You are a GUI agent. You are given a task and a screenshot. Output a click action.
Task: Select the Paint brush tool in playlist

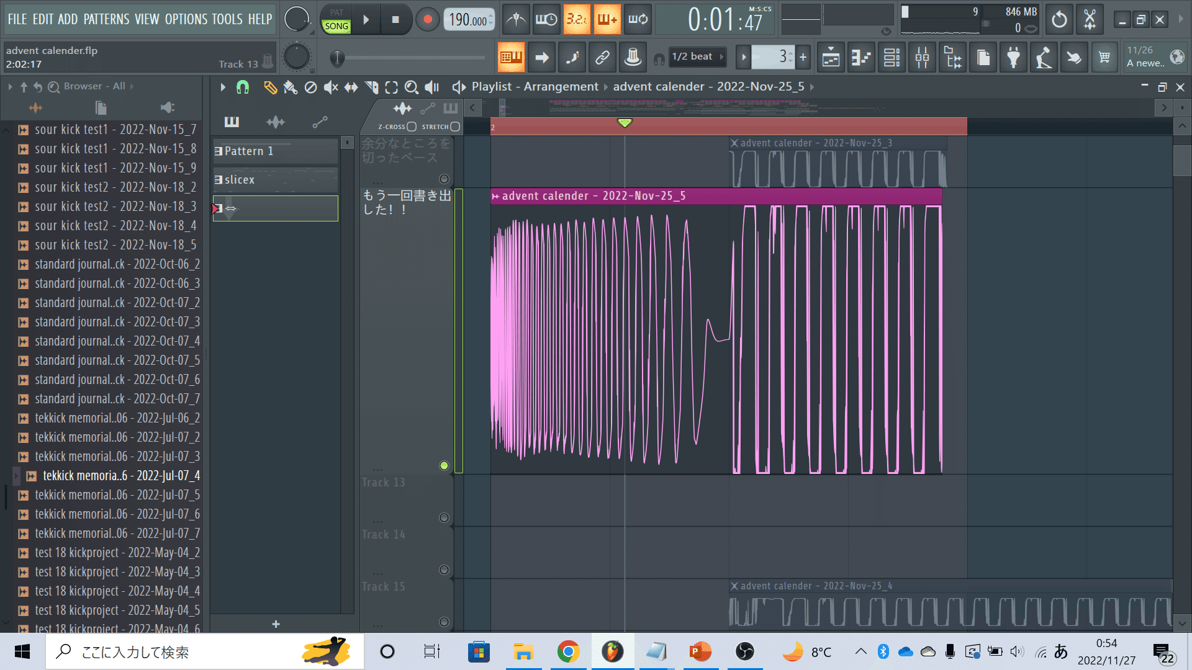coord(290,87)
